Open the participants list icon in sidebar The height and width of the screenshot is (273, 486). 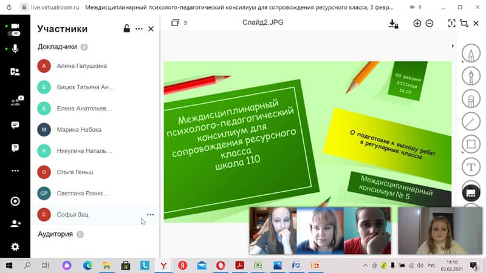[16, 101]
